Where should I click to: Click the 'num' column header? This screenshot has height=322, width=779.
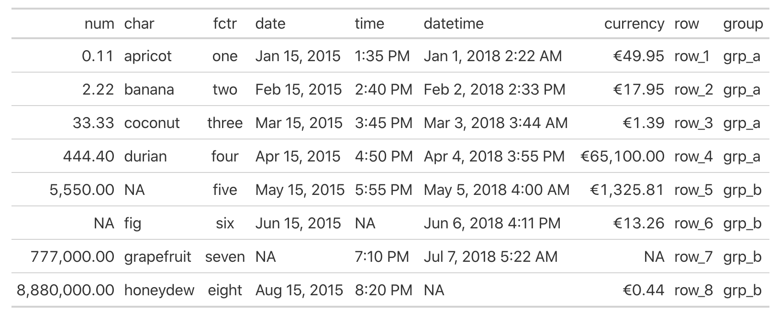(x=99, y=24)
